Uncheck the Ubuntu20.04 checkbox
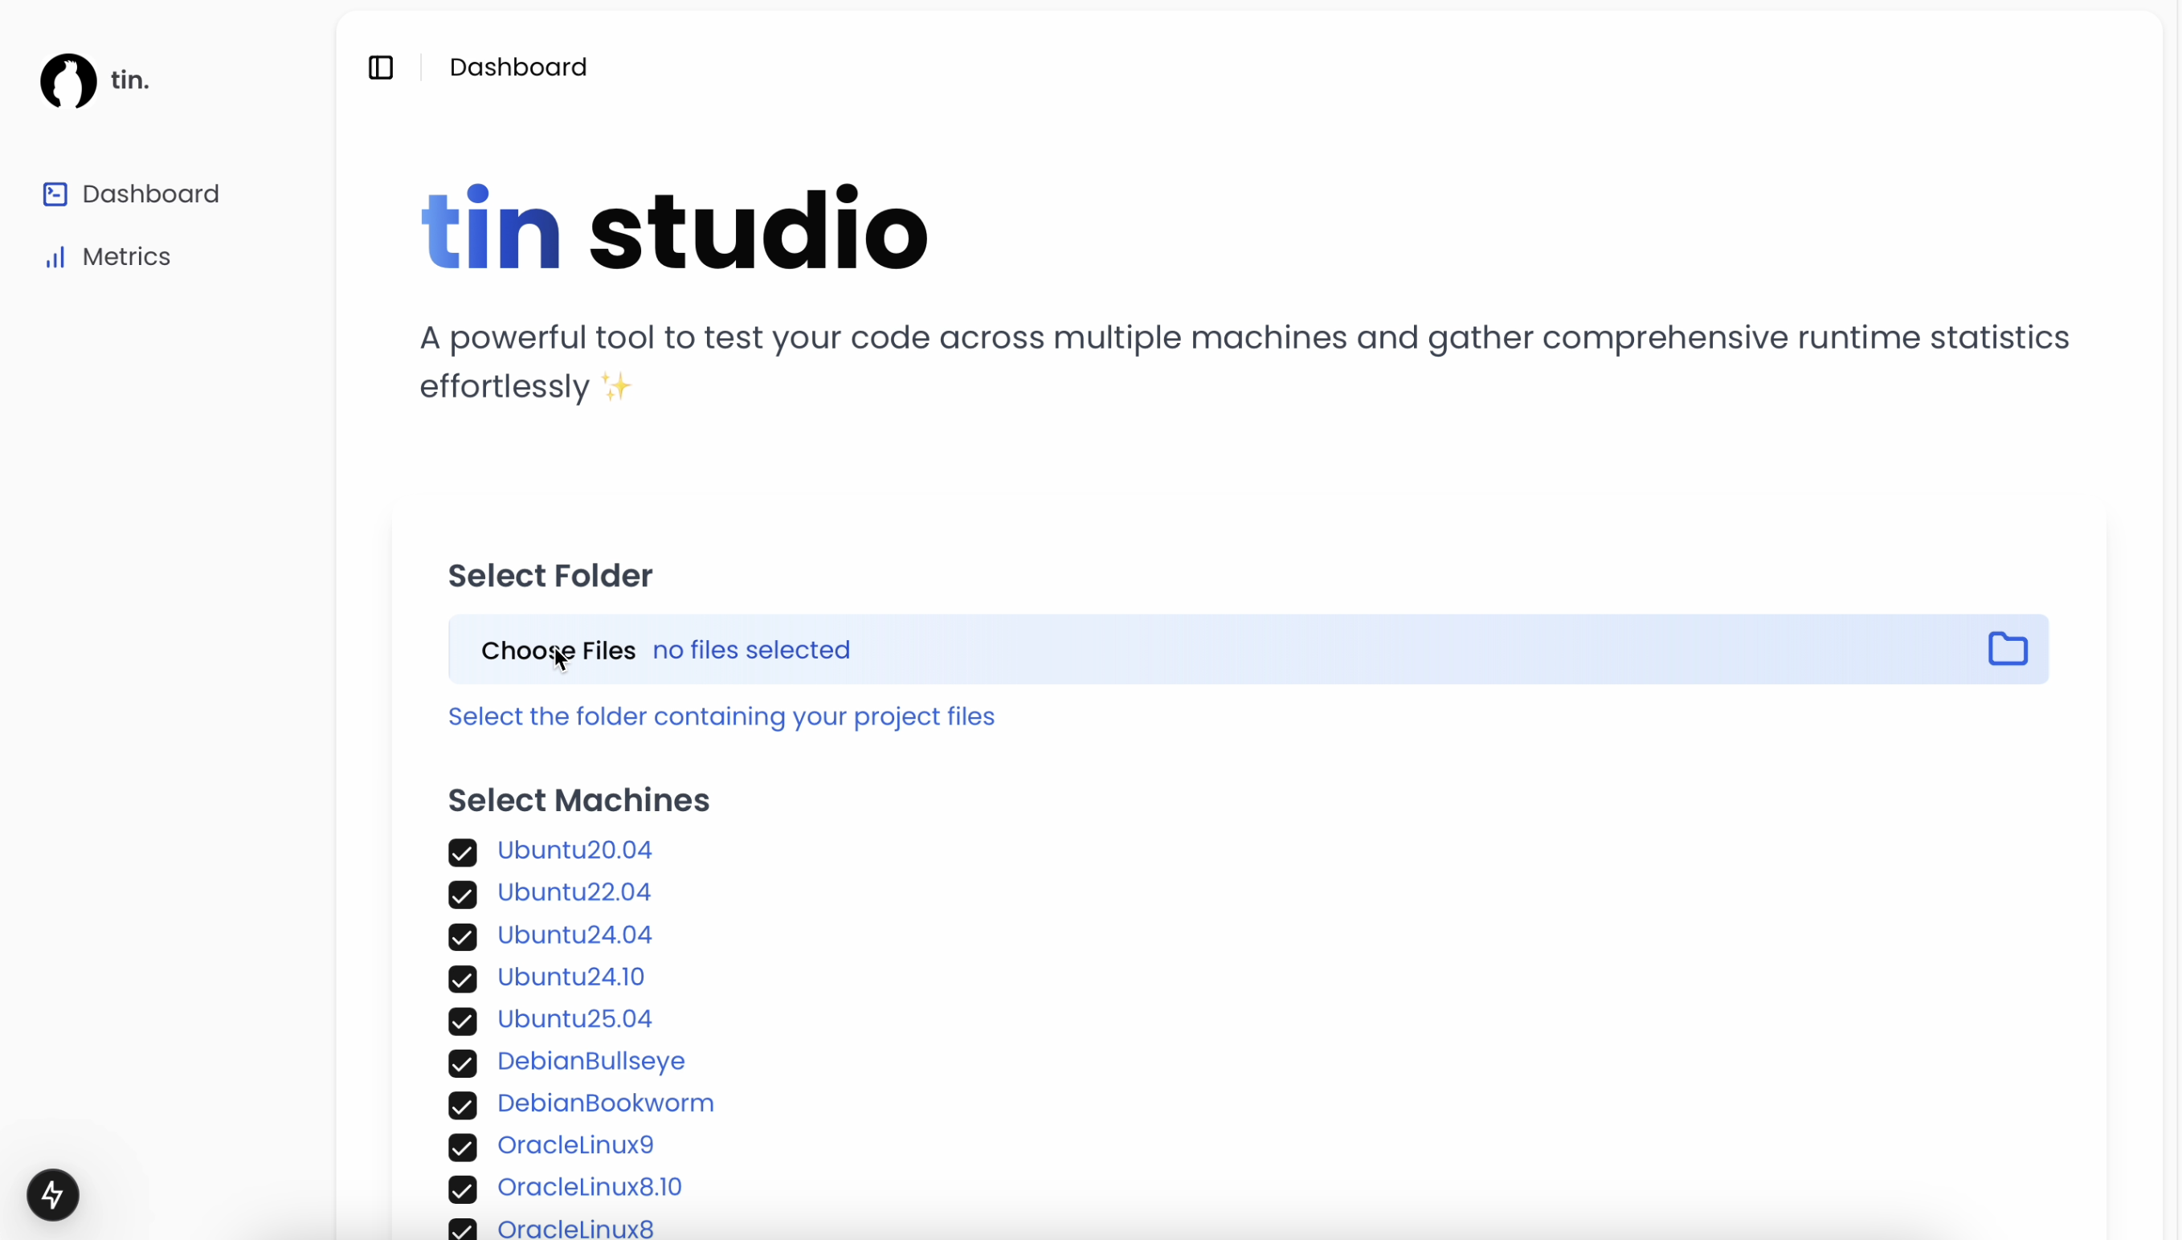Viewport: 2182px width, 1240px height. (x=463, y=851)
